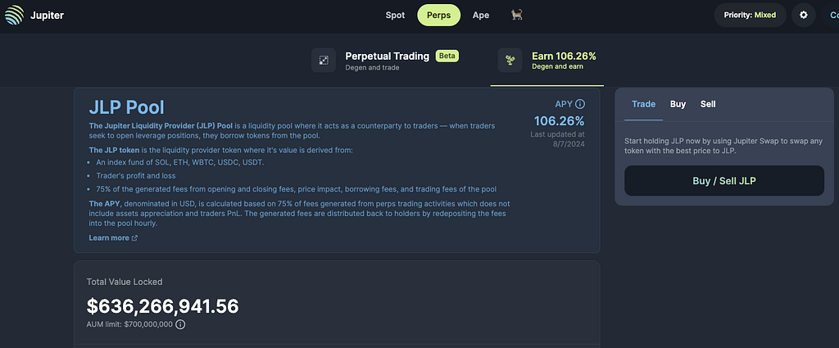The image size is (839, 348).
Task: Open the cat emoji page
Action: tap(516, 15)
